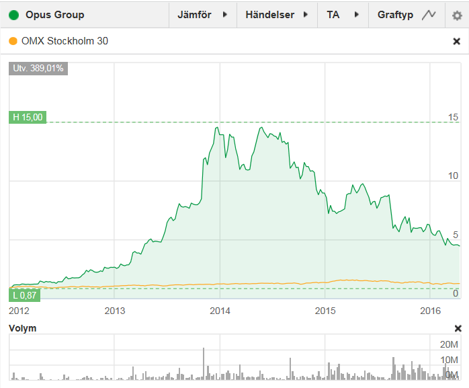The width and height of the screenshot is (469, 388).
Task: Click the H 15,00 high label
Action: click(28, 117)
